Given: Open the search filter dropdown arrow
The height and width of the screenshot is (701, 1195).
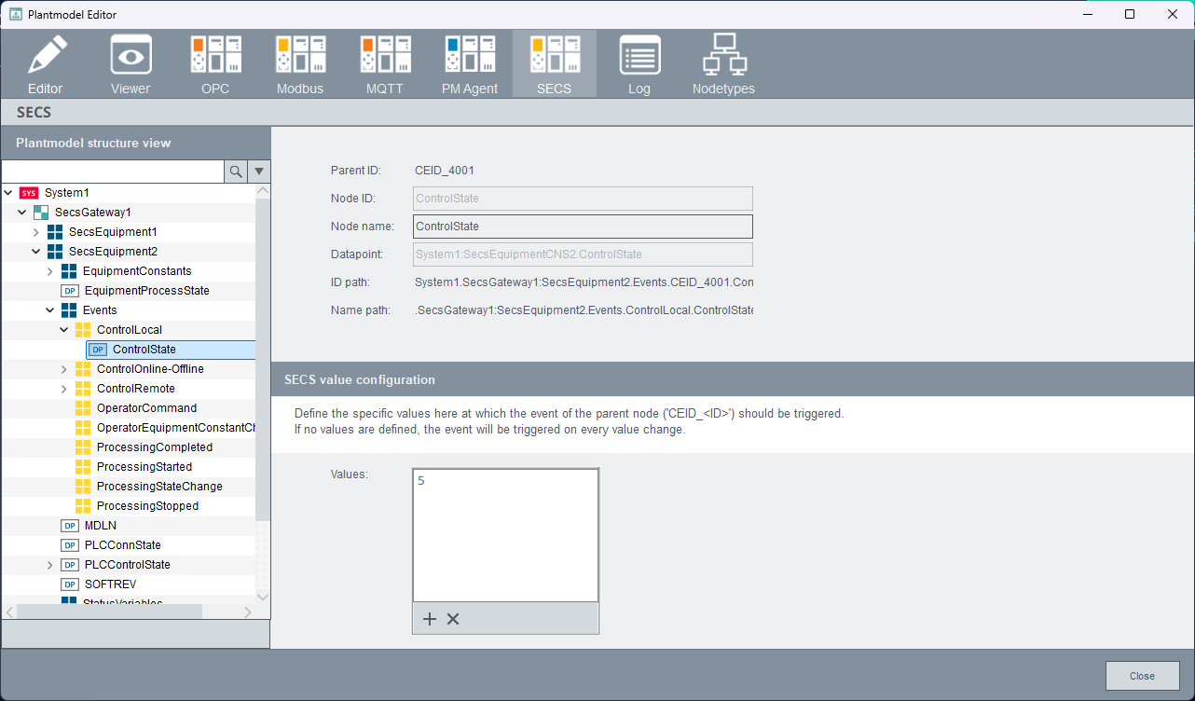Looking at the screenshot, I should click(x=259, y=172).
